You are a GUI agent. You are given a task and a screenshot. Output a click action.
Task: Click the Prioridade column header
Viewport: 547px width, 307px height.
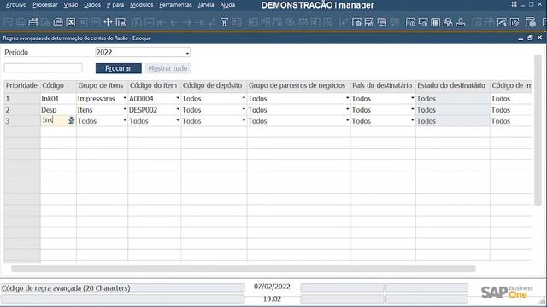click(22, 85)
